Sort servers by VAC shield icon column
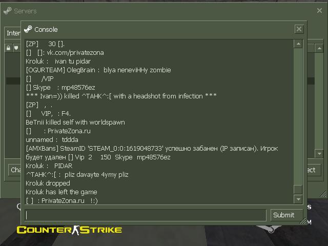Image resolution: width=328 pixels, height=246 pixels. coord(16,48)
